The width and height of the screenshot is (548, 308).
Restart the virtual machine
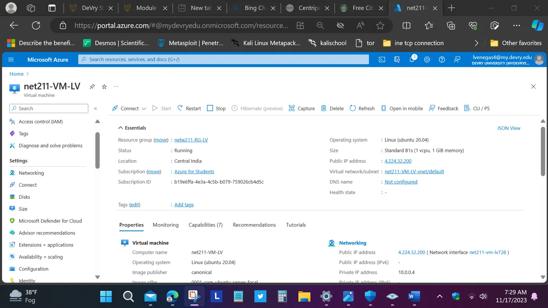(189, 108)
